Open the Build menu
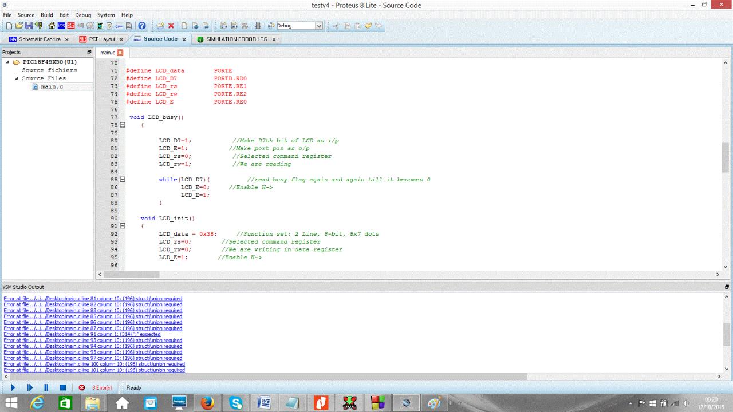733x412 pixels. (47, 15)
